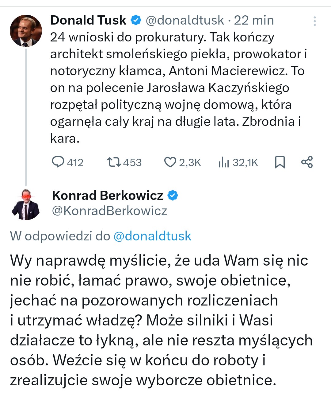Click the reply speech bubble icon

tap(58, 162)
